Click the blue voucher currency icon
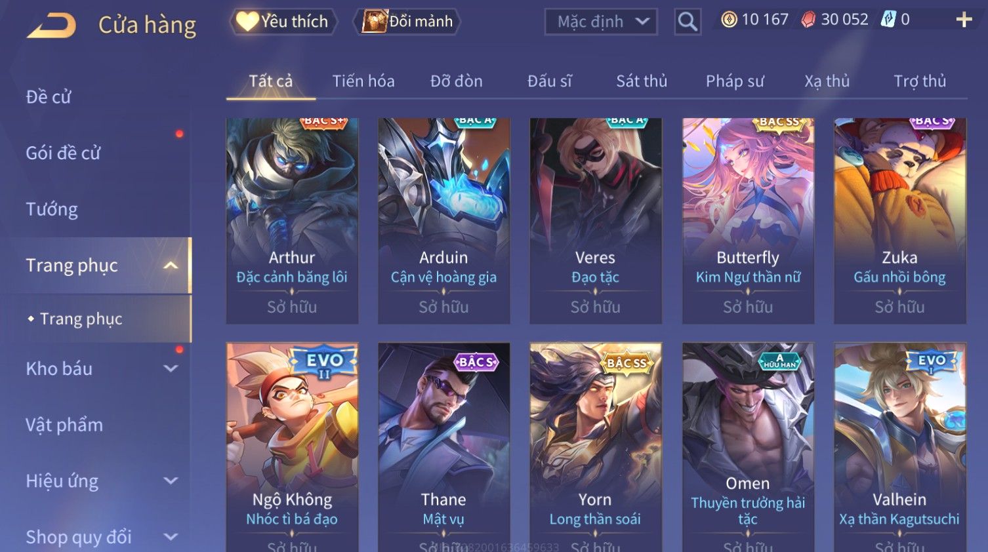The width and height of the screenshot is (988, 552). tap(888, 20)
